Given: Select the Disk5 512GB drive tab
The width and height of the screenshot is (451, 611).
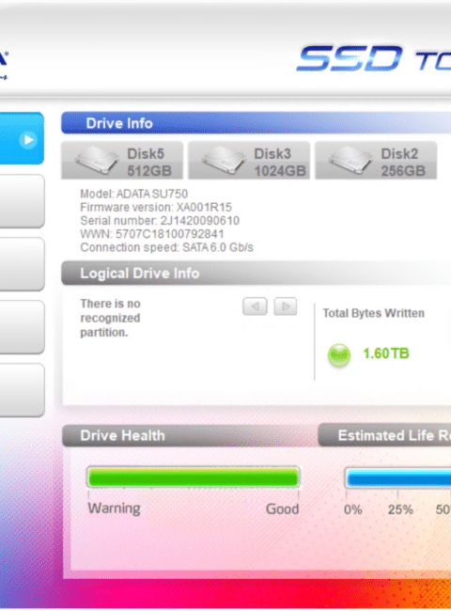Looking at the screenshot, I should (122, 161).
